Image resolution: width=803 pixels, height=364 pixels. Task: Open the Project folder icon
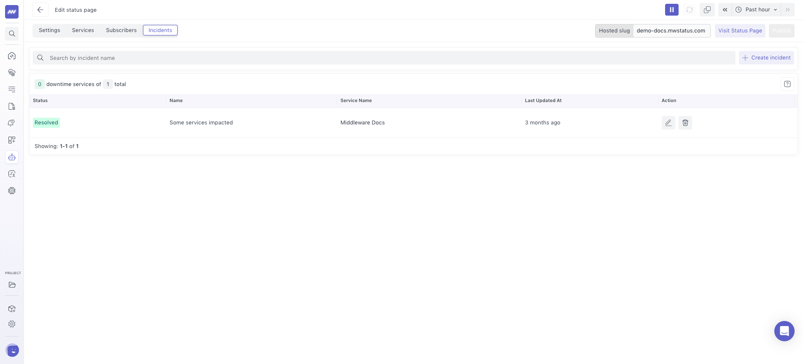pos(12,285)
